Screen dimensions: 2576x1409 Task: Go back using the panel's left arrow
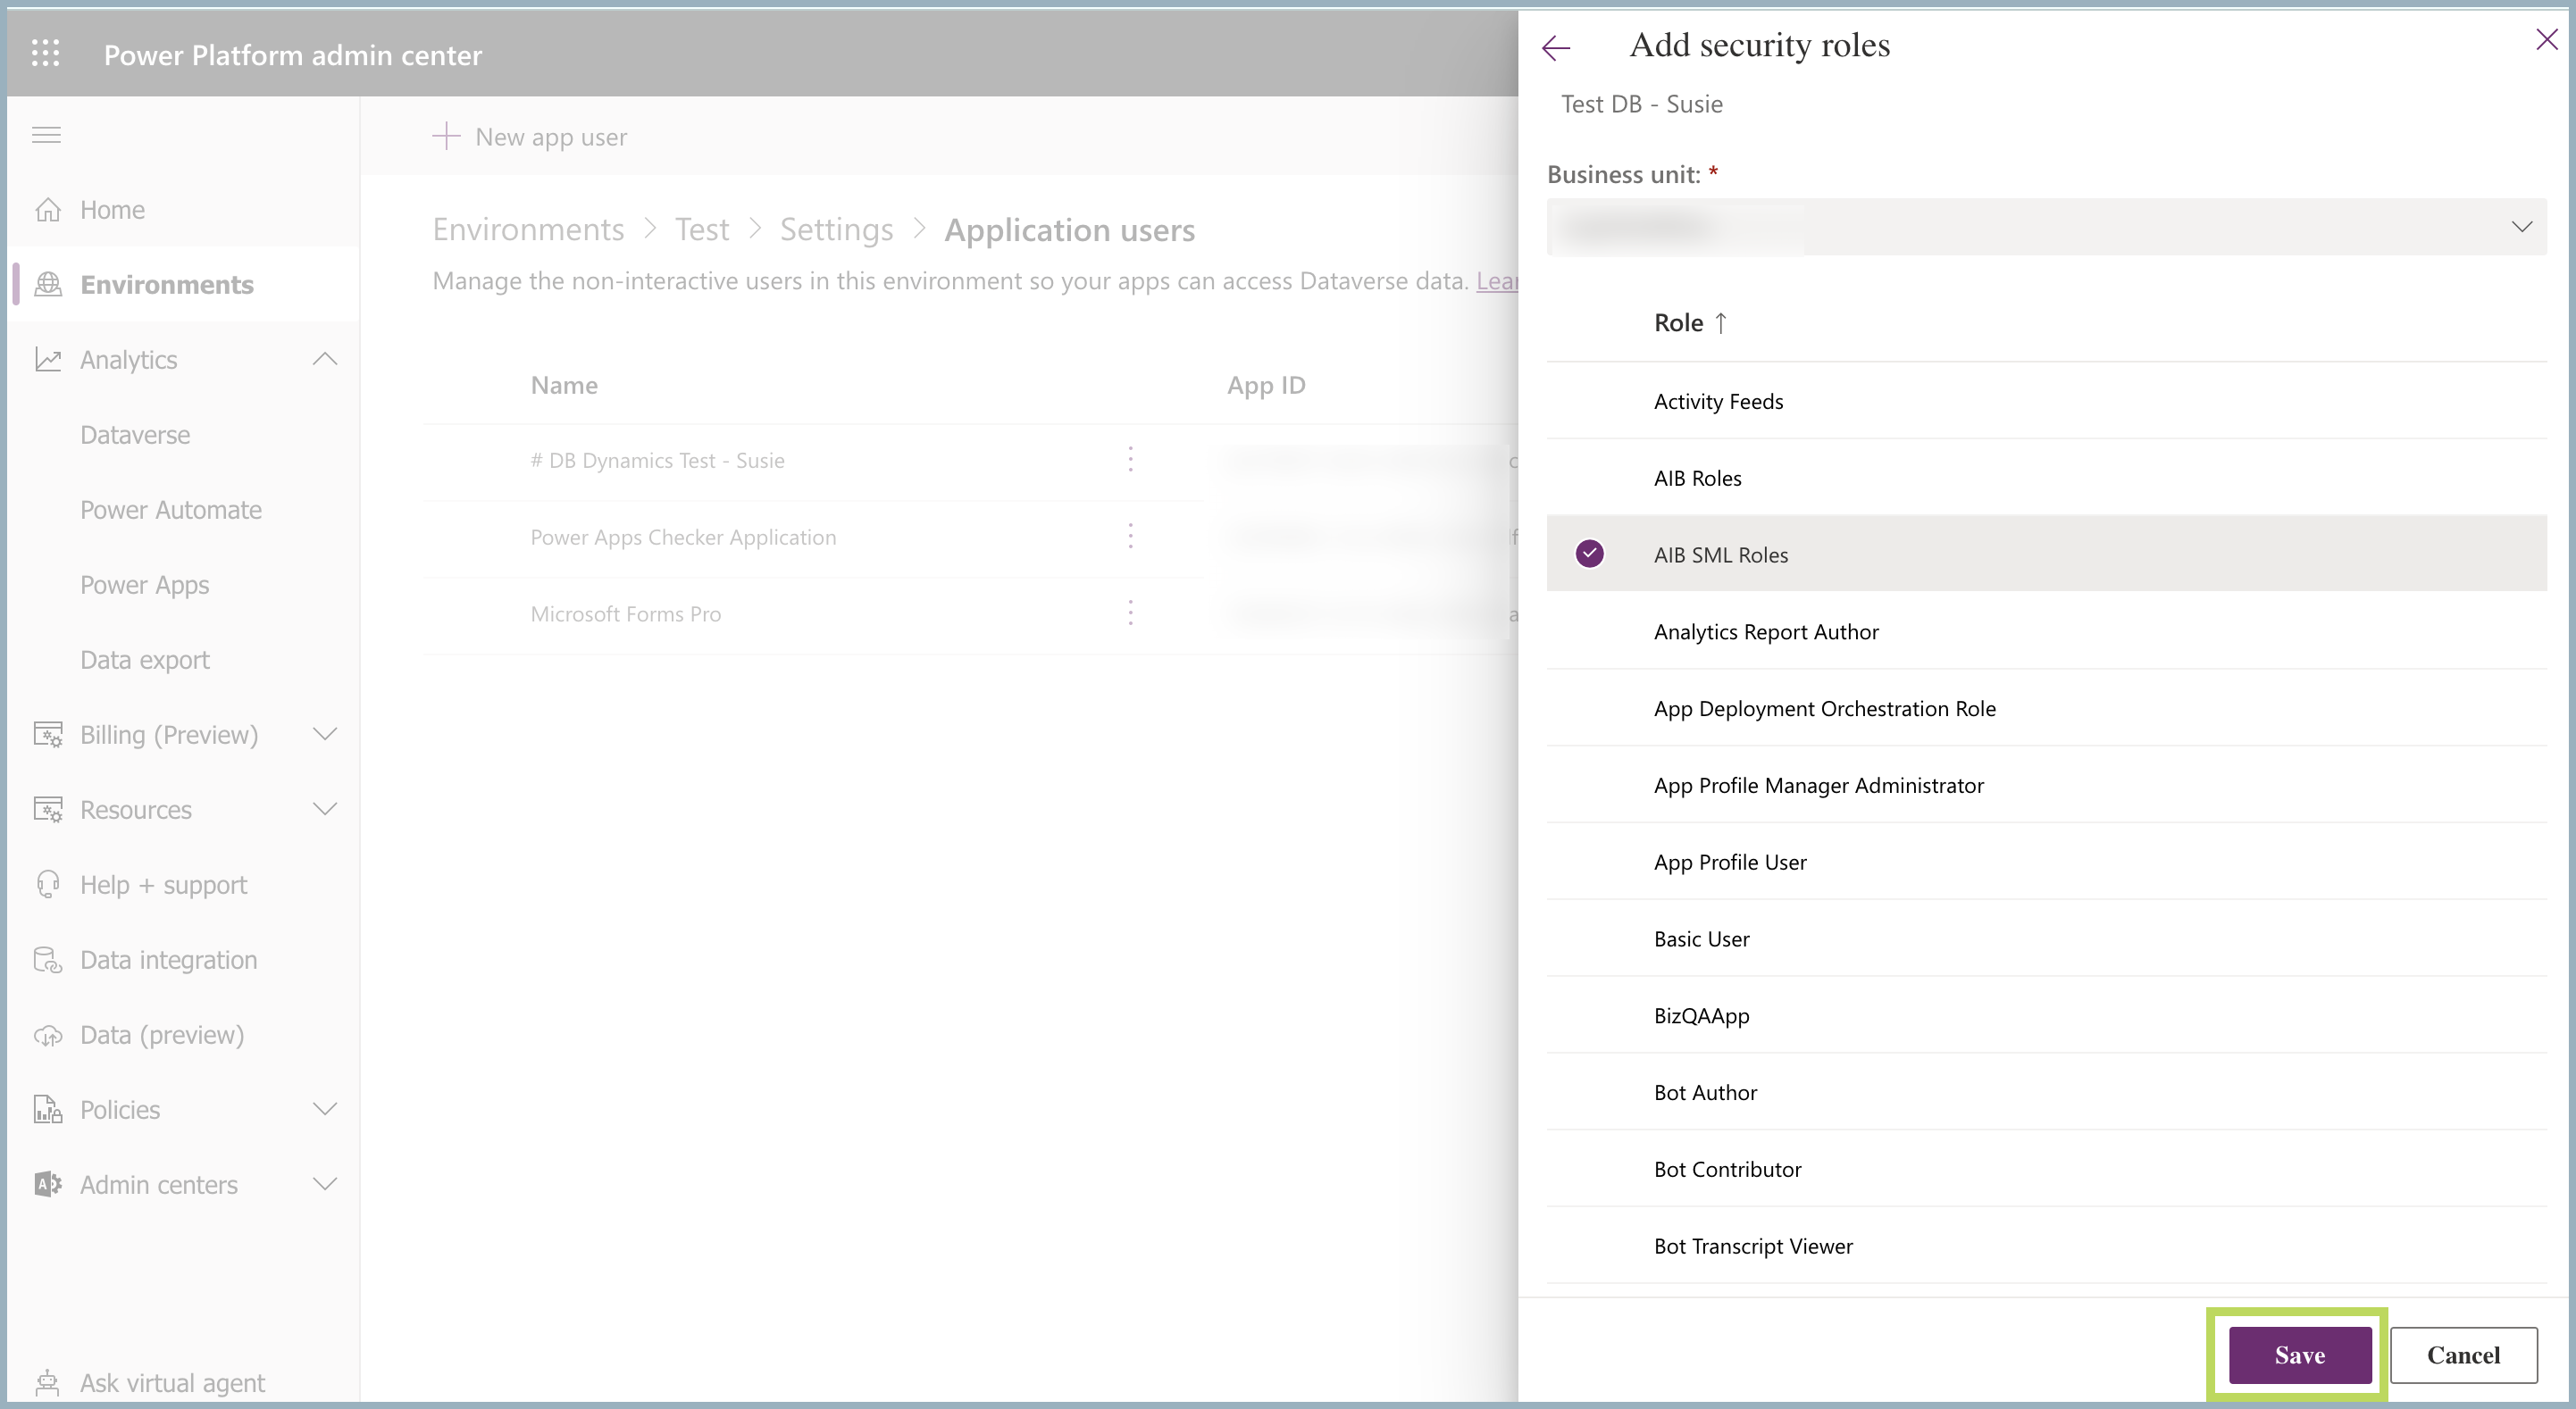click(1556, 47)
